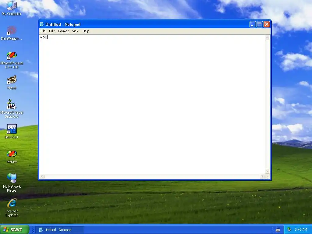Select the Dev-C++ desktop icon
This screenshot has height=234, width=312.
click(12, 132)
